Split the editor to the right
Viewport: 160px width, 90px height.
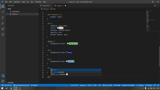click(155, 5)
